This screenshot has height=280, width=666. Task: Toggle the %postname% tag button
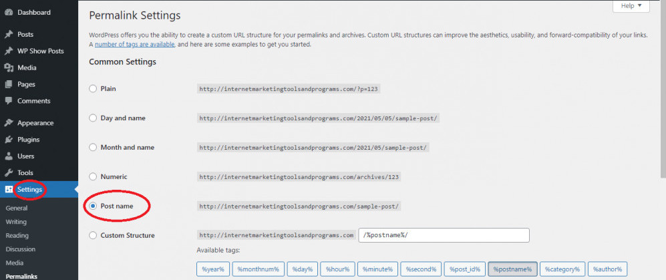pos(512,269)
